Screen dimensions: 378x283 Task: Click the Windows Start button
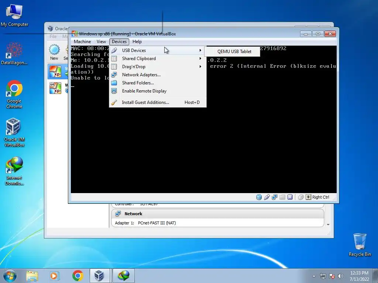coord(10,276)
